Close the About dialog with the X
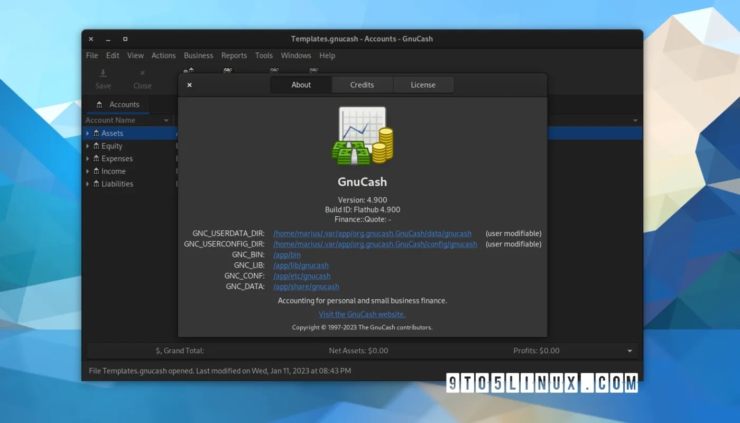The height and width of the screenshot is (423, 740). [190, 85]
